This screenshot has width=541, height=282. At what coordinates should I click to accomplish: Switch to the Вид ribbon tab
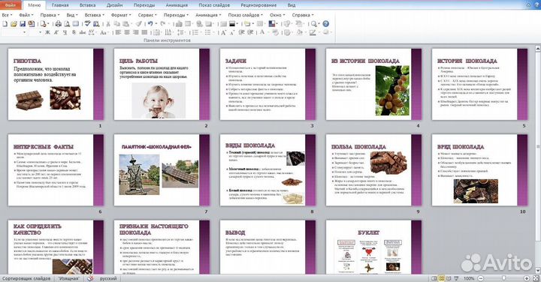point(292,5)
